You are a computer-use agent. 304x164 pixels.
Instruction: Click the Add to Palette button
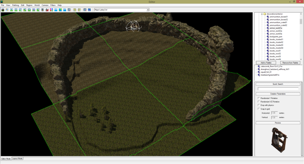(265, 62)
